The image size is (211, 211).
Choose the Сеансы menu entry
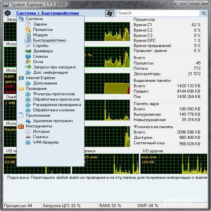[x=41, y=57]
